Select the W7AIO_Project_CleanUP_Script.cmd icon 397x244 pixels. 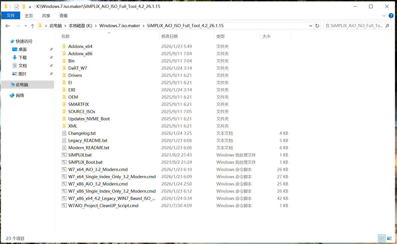64,205
